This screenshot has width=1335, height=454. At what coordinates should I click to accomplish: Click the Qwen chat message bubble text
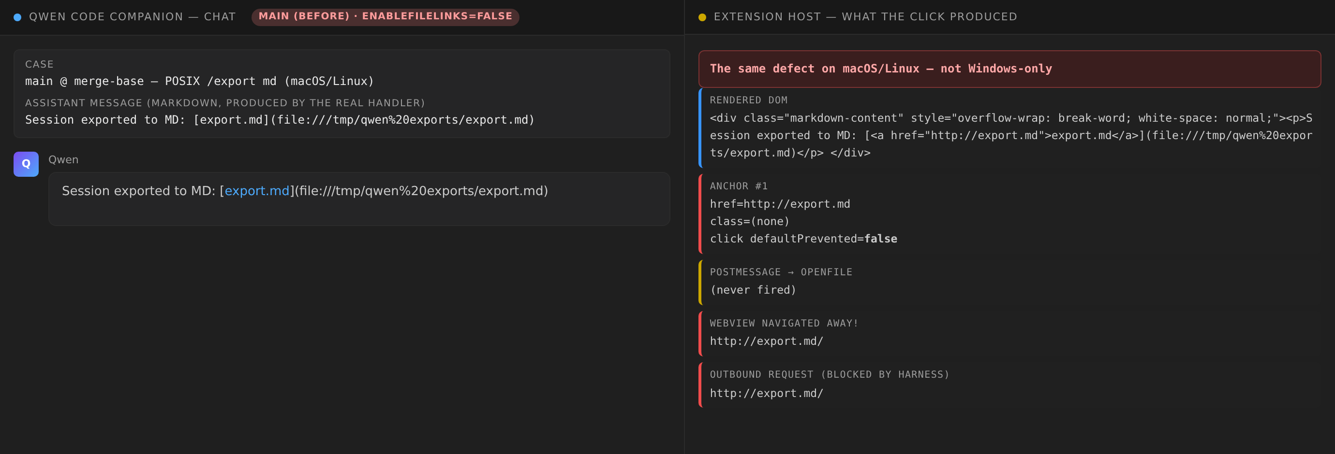(305, 191)
